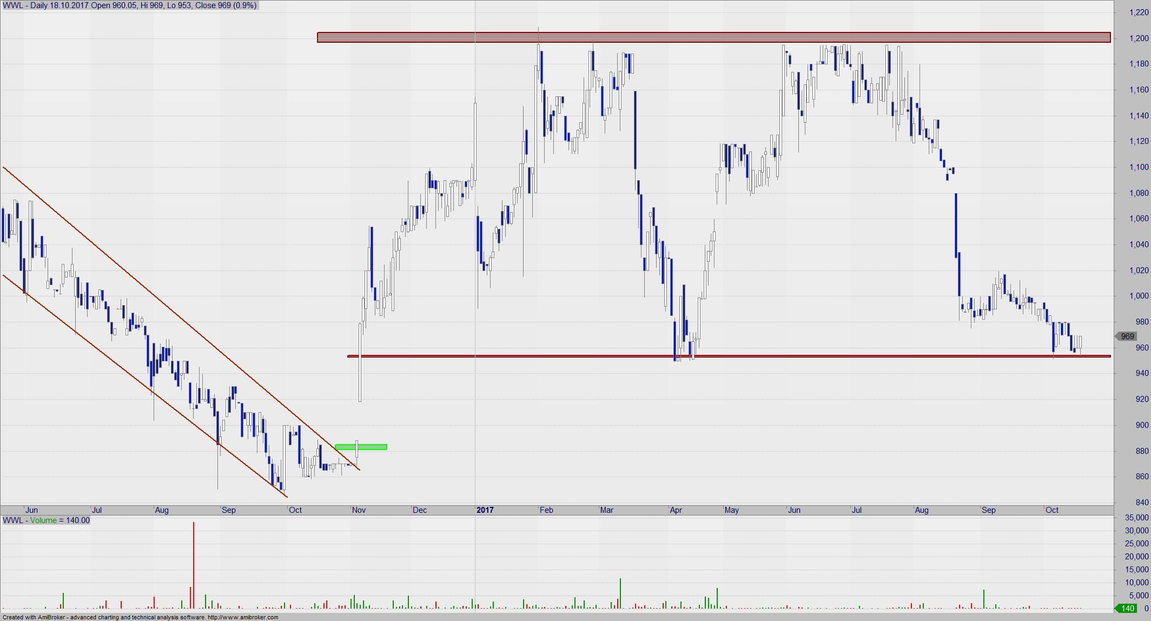Click the Nov label on the time axis

click(x=359, y=510)
